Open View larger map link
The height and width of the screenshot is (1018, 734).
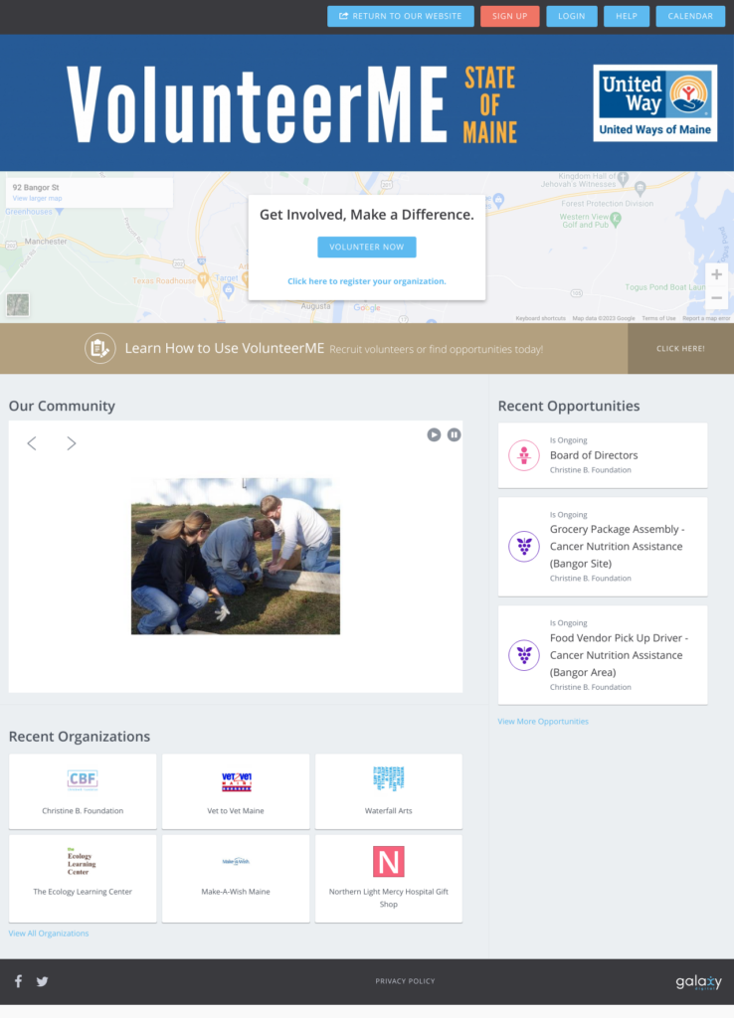tap(37, 198)
